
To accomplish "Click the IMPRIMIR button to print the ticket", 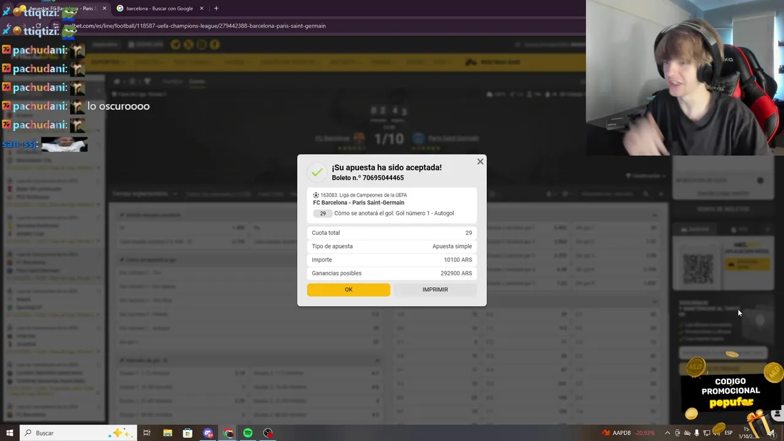I will point(435,290).
